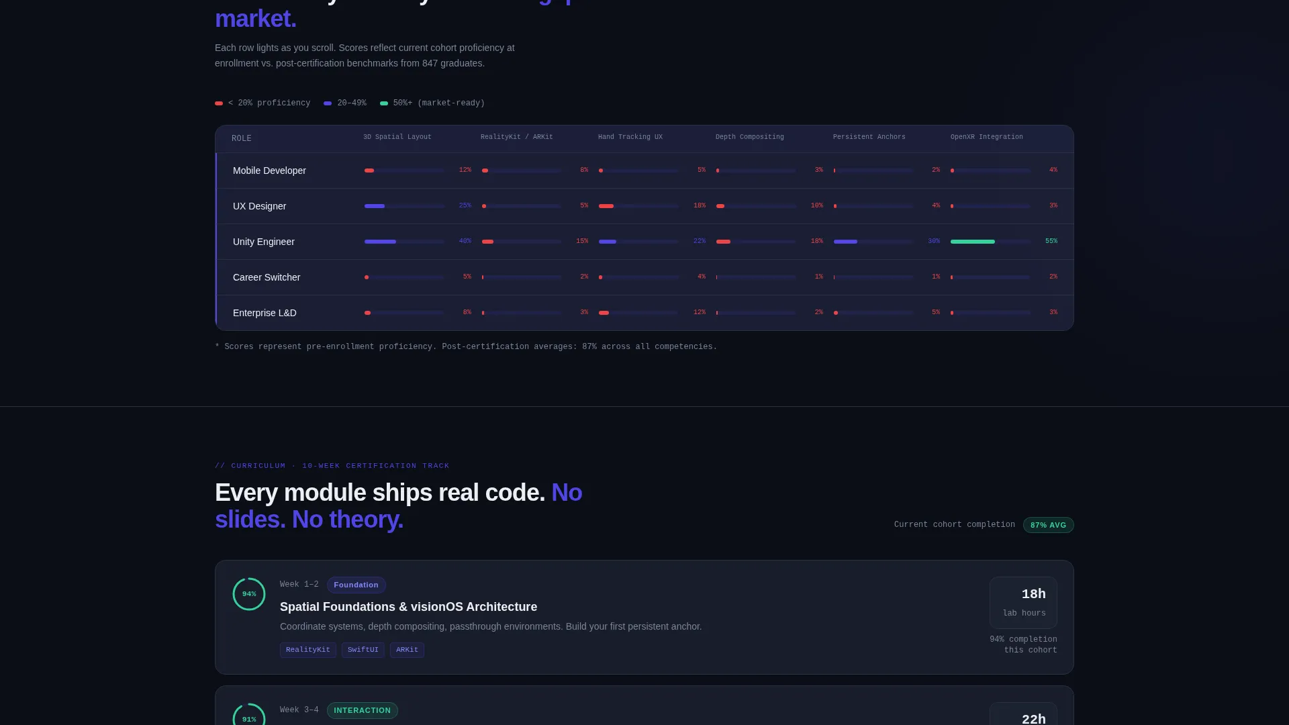Viewport: 1289px width, 725px height.
Task: Click Unity Engineer's OpenXR Integration 55% bar
Action: coord(991,242)
